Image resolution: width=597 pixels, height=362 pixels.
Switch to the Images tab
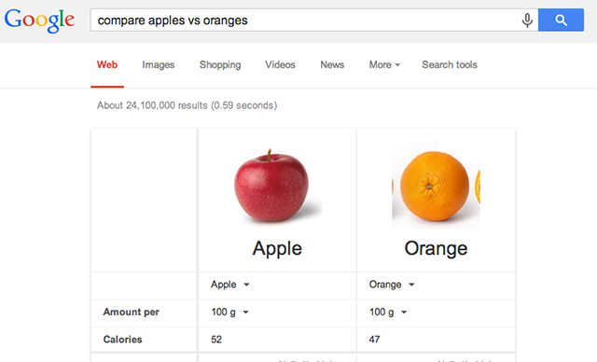158,64
